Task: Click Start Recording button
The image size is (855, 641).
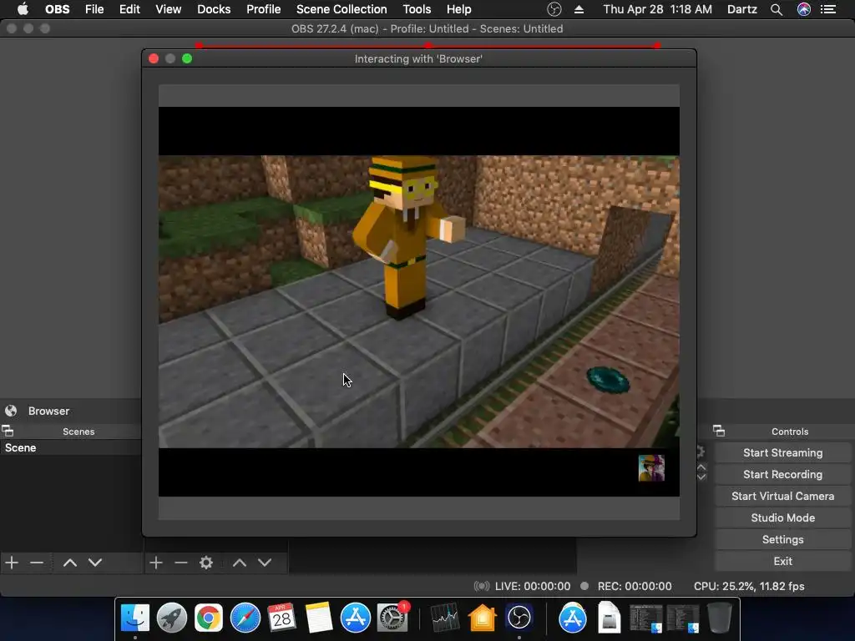Action: click(782, 475)
